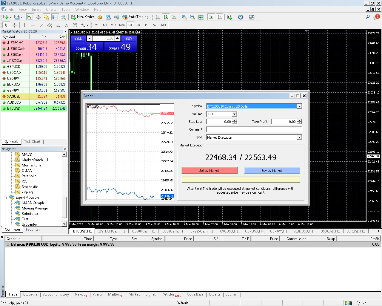The height and width of the screenshot is (306, 382).
Task: Toggle the Data Window crosshair-circle icon
Action: (38, 17)
